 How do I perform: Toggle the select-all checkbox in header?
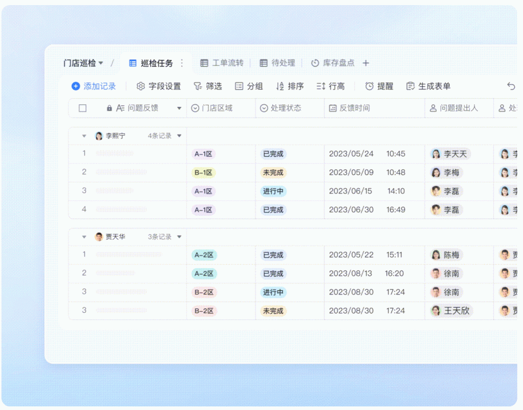point(83,108)
